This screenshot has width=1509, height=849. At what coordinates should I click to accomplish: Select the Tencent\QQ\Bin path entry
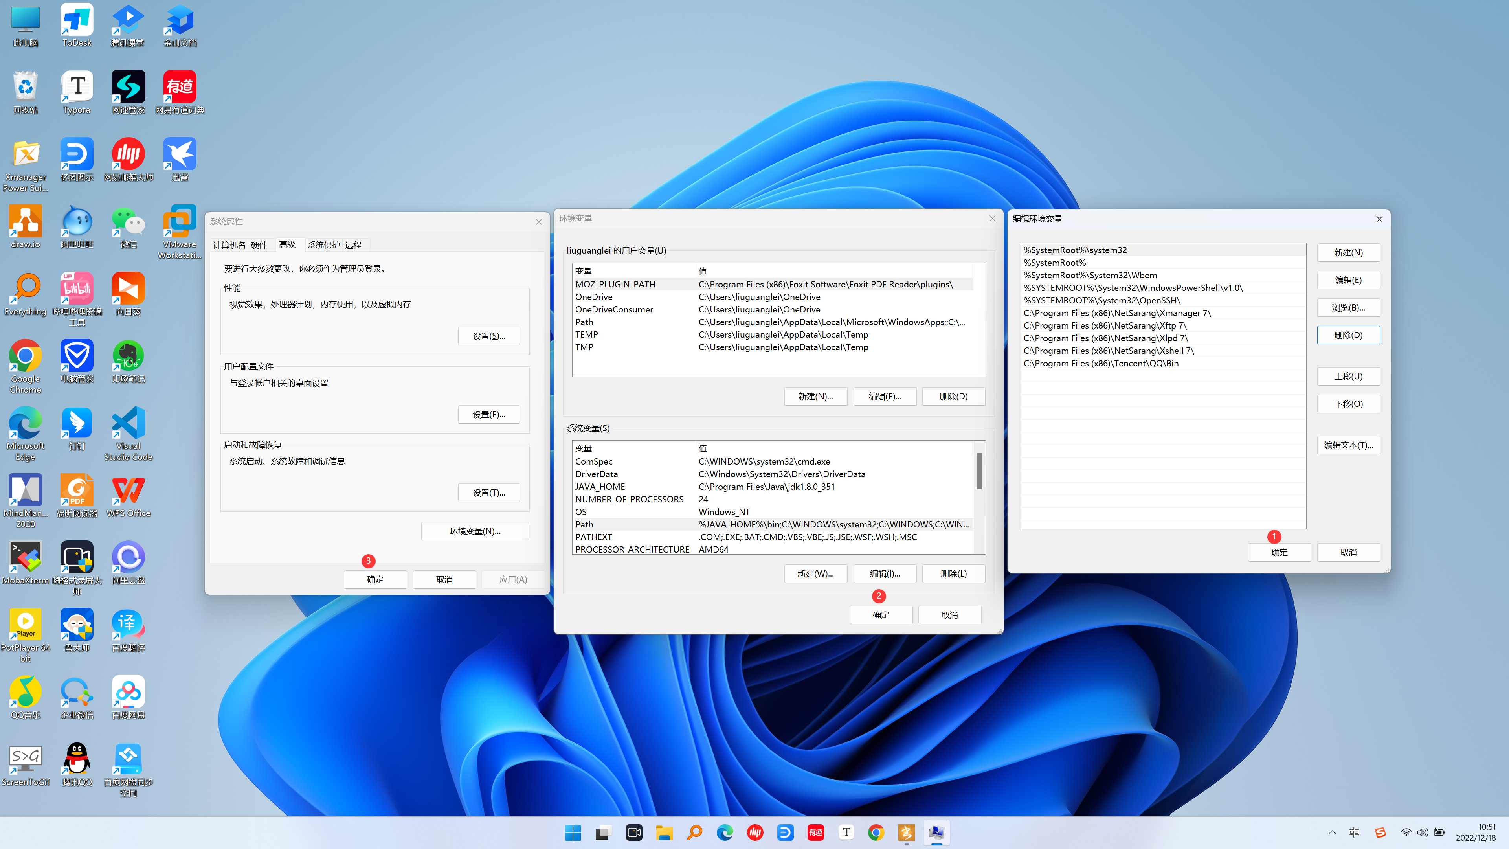[x=1163, y=363]
